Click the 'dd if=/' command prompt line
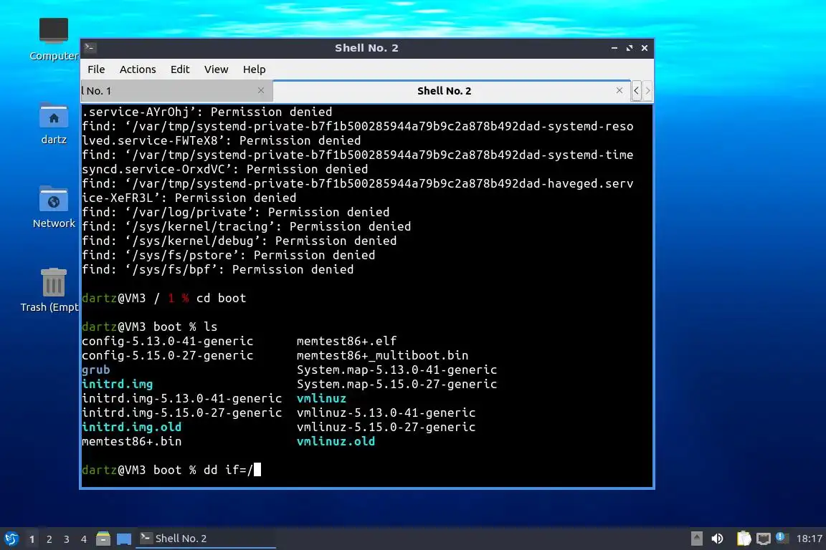This screenshot has height=550, width=826. click(x=171, y=470)
